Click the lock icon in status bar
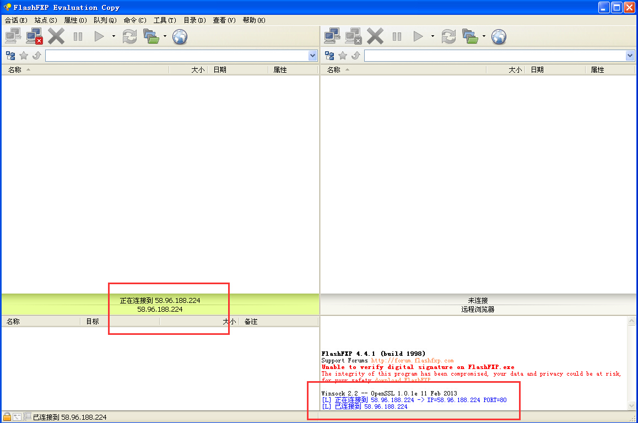The image size is (638, 423). [x=7, y=416]
